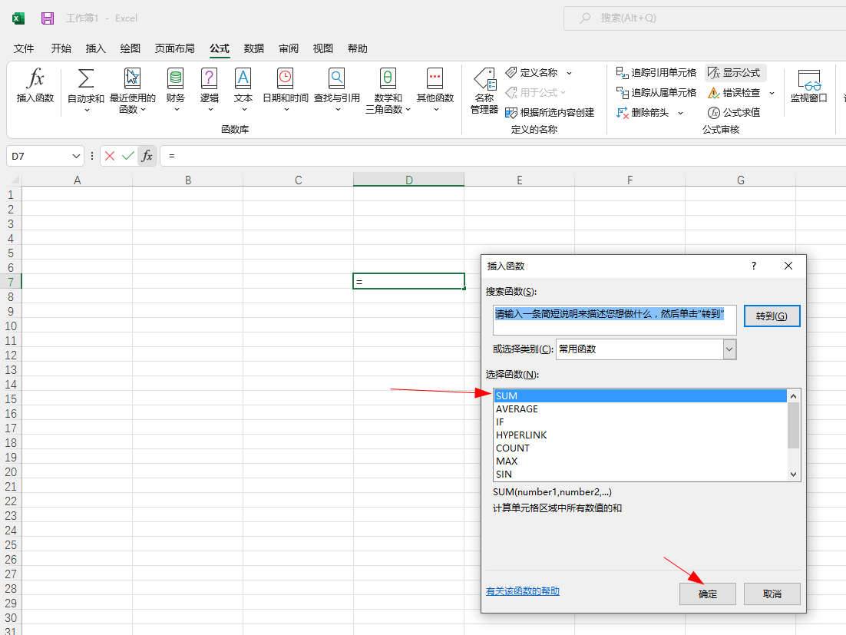Select AVERAGE in the function list

tap(517, 409)
